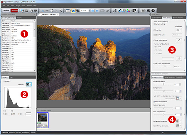Open the Map tab beside Histogram
Viewport: 187px width, 135px height.
[11, 77]
